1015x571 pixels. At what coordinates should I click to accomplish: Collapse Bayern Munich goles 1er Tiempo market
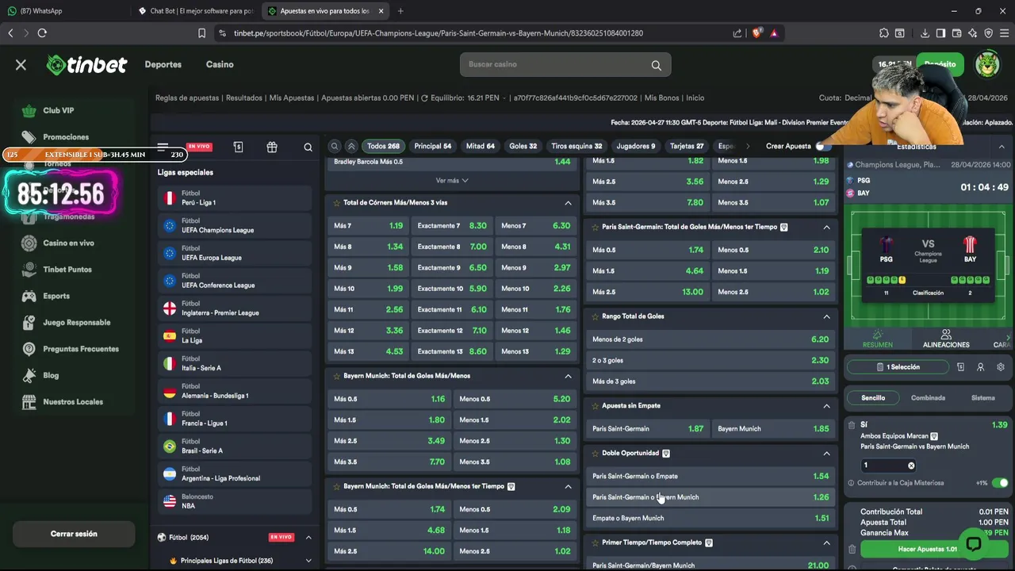coord(568,486)
